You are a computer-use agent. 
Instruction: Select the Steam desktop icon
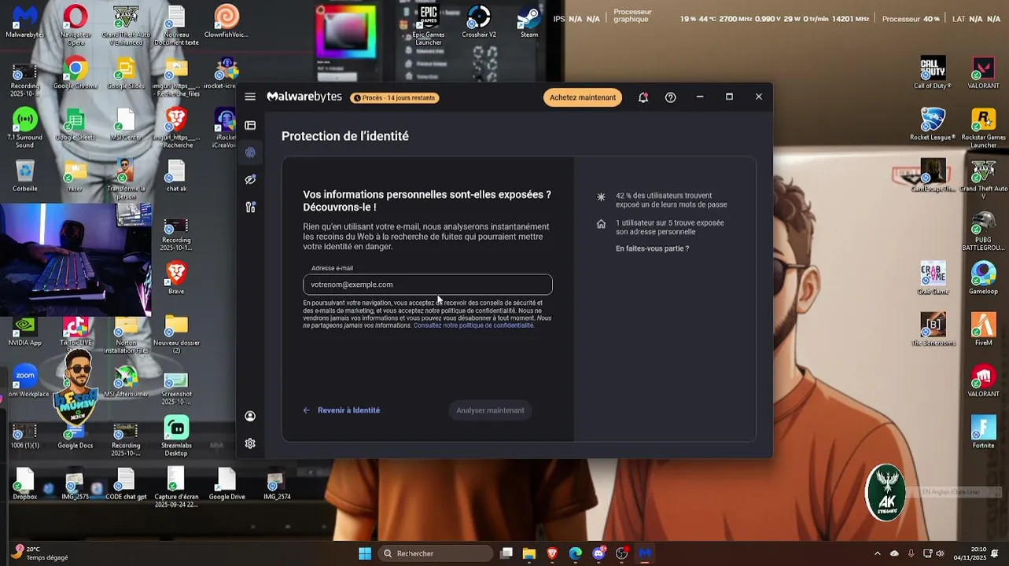click(529, 22)
